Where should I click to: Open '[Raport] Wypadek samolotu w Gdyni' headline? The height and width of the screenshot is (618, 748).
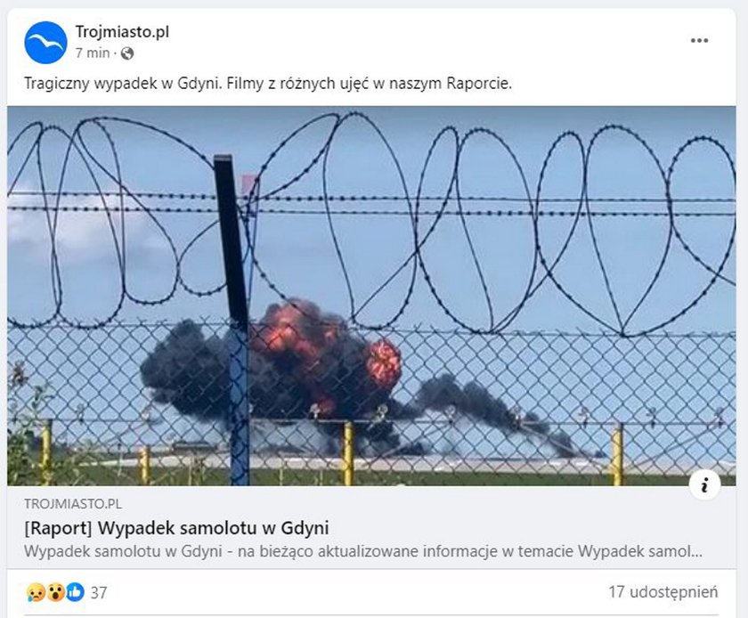coord(176,528)
